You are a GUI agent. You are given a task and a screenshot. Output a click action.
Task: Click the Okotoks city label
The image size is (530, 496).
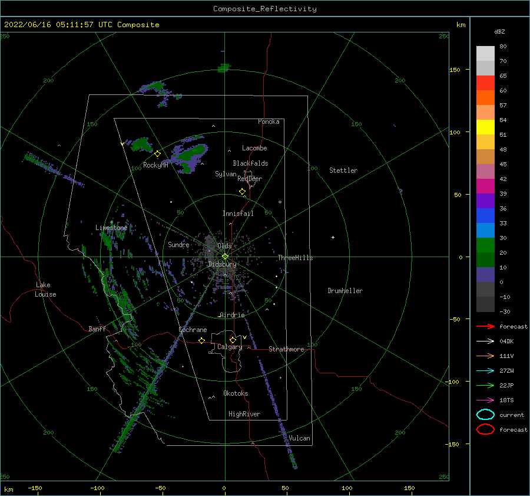point(236,393)
